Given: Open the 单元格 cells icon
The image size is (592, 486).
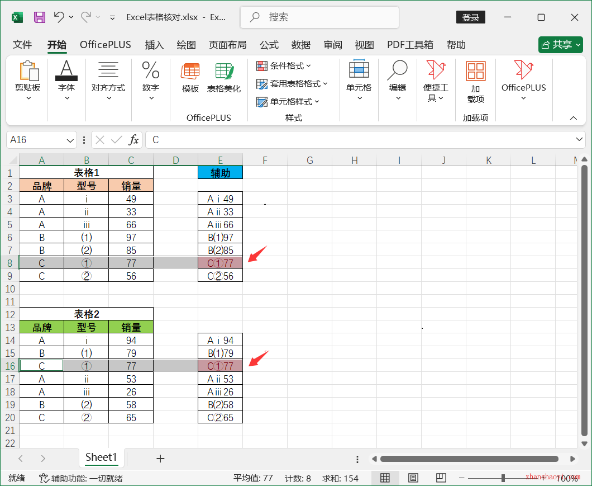Looking at the screenshot, I should click(x=359, y=69).
